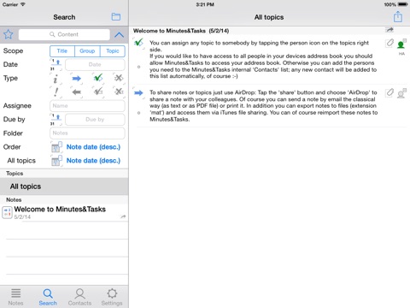Open the folder icon in Search header
The height and width of the screenshot is (308, 410).
click(x=115, y=17)
